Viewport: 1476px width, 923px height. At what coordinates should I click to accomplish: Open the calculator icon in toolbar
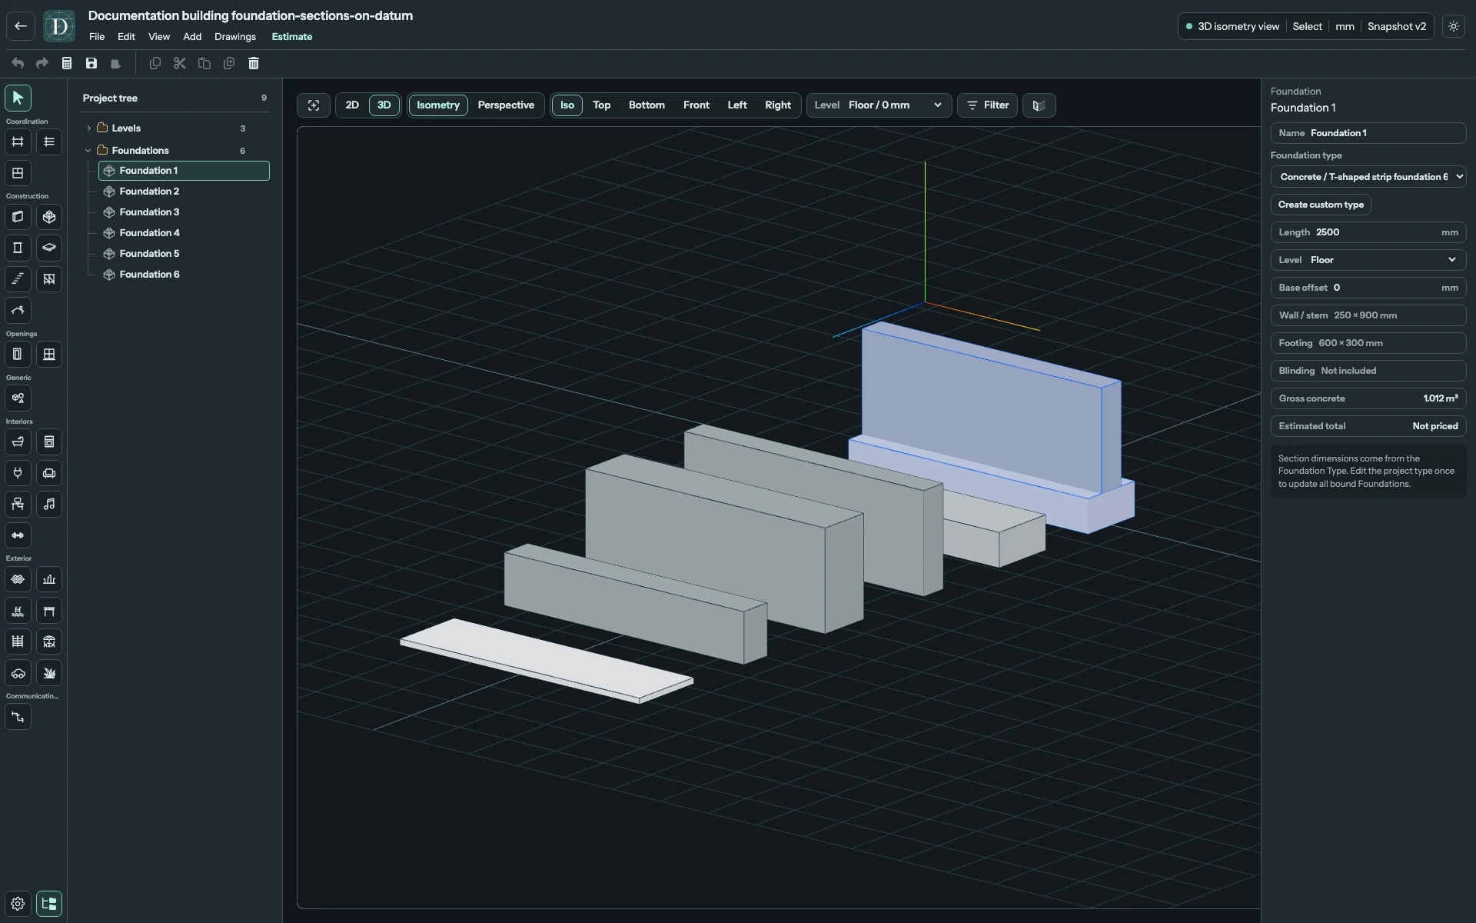click(x=67, y=63)
